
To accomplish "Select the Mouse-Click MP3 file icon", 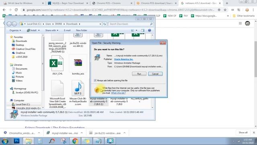I will coord(78,88).
